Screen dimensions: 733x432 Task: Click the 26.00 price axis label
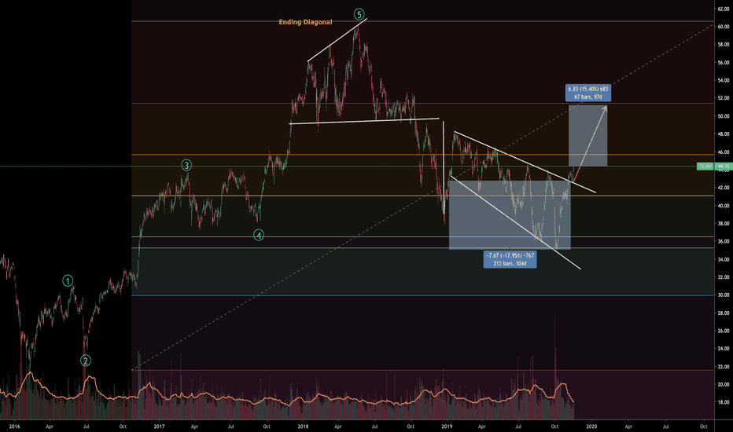tap(724, 331)
